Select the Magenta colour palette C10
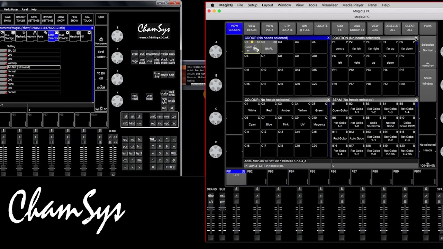The image size is (443, 249). [x=319, y=123]
